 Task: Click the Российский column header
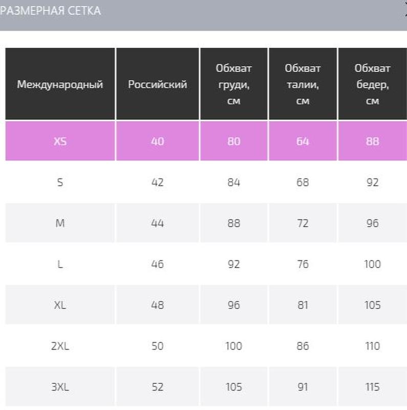click(x=158, y=84)
